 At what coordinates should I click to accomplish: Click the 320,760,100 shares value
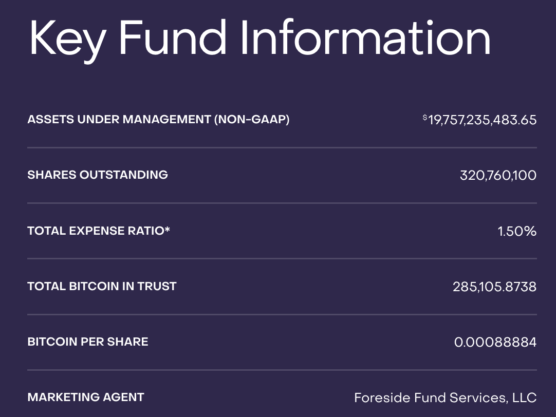pos(498,175)
